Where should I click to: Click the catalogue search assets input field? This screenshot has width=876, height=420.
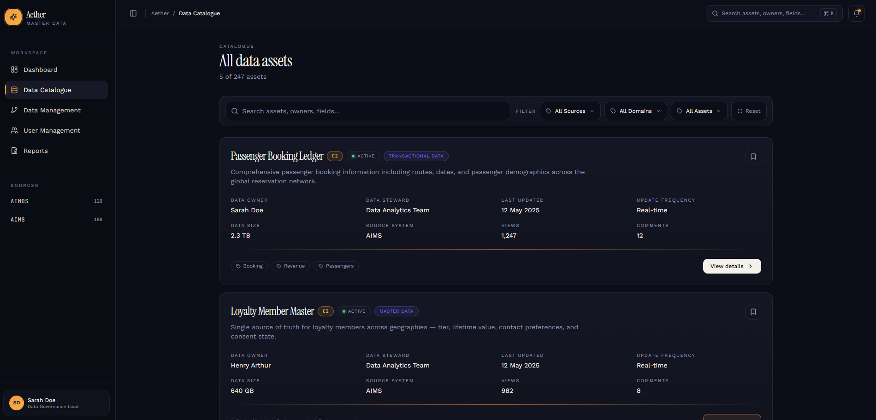[369, 111]
